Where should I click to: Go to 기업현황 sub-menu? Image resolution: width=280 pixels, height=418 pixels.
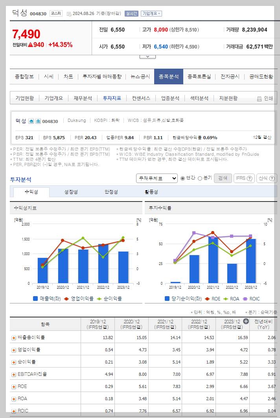(x=25, y=98)
